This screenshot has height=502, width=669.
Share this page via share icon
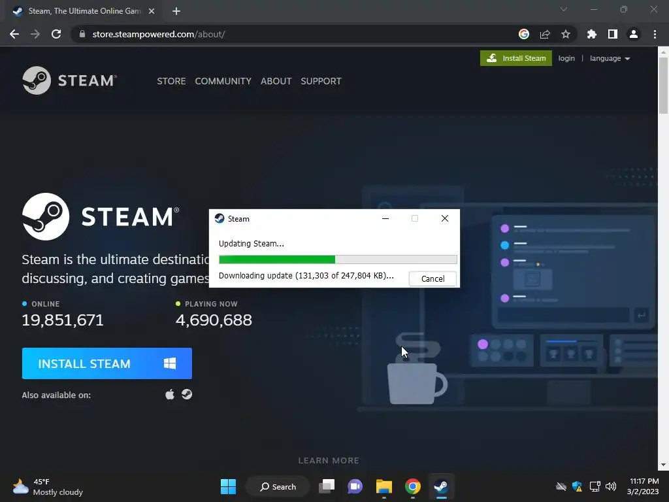545,34
